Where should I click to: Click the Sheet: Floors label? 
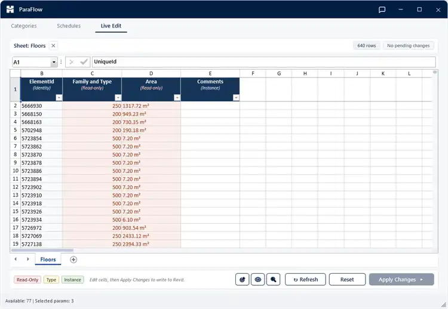coord(30,46)
